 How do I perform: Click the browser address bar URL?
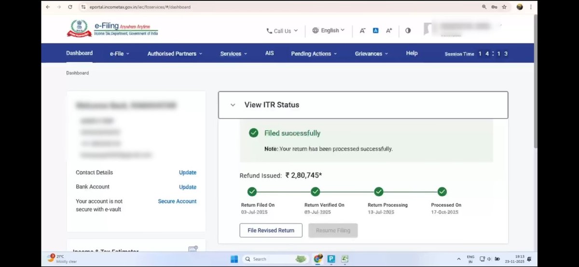tap(140, 7)
